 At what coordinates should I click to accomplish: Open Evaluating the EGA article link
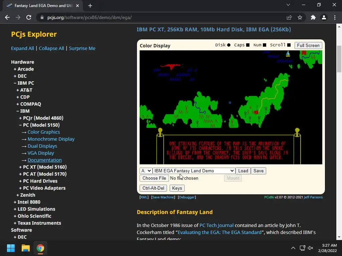coord(219,232)
